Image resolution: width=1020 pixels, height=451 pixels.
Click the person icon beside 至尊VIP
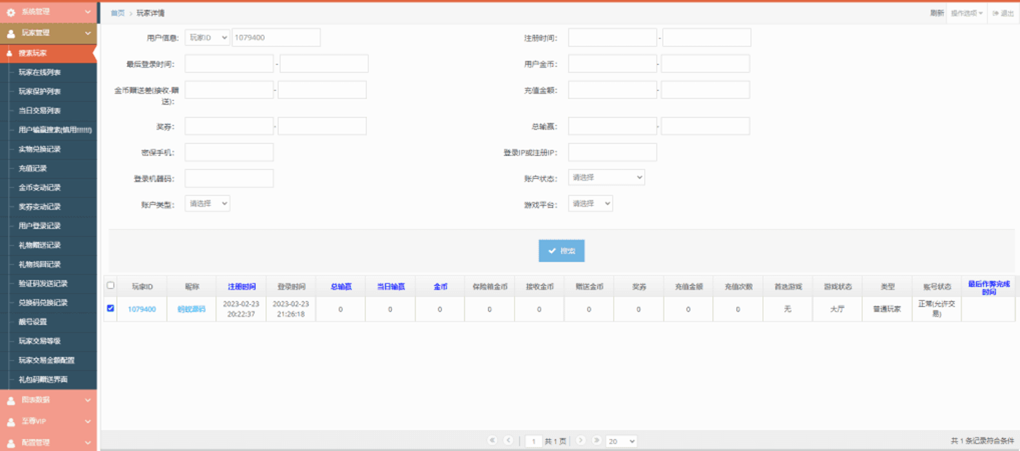pyautogui.click(x=11, y=422)
